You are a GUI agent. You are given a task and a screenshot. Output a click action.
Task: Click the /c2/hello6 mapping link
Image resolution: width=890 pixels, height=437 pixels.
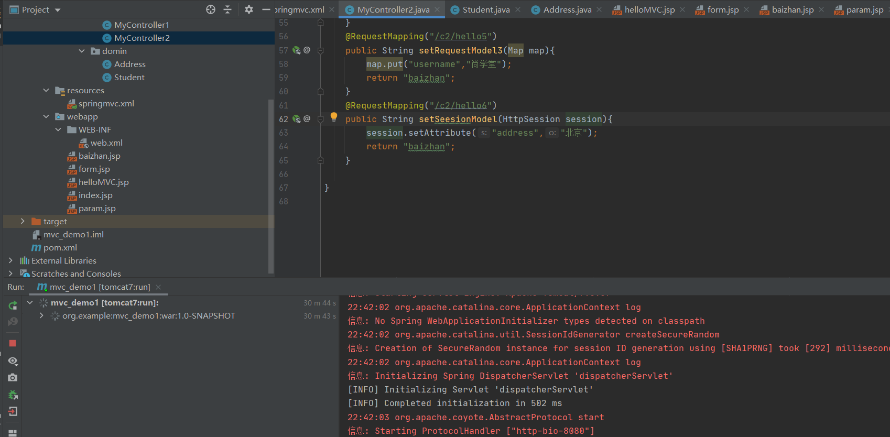(x=461, y=105)
